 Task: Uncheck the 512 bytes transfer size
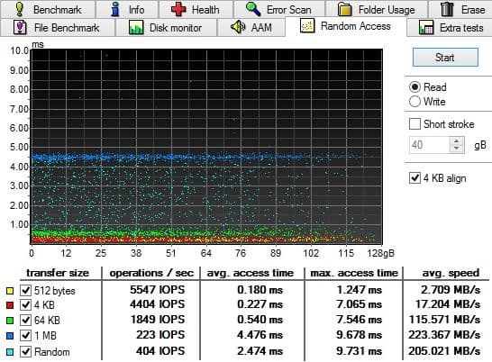[25, 291]
